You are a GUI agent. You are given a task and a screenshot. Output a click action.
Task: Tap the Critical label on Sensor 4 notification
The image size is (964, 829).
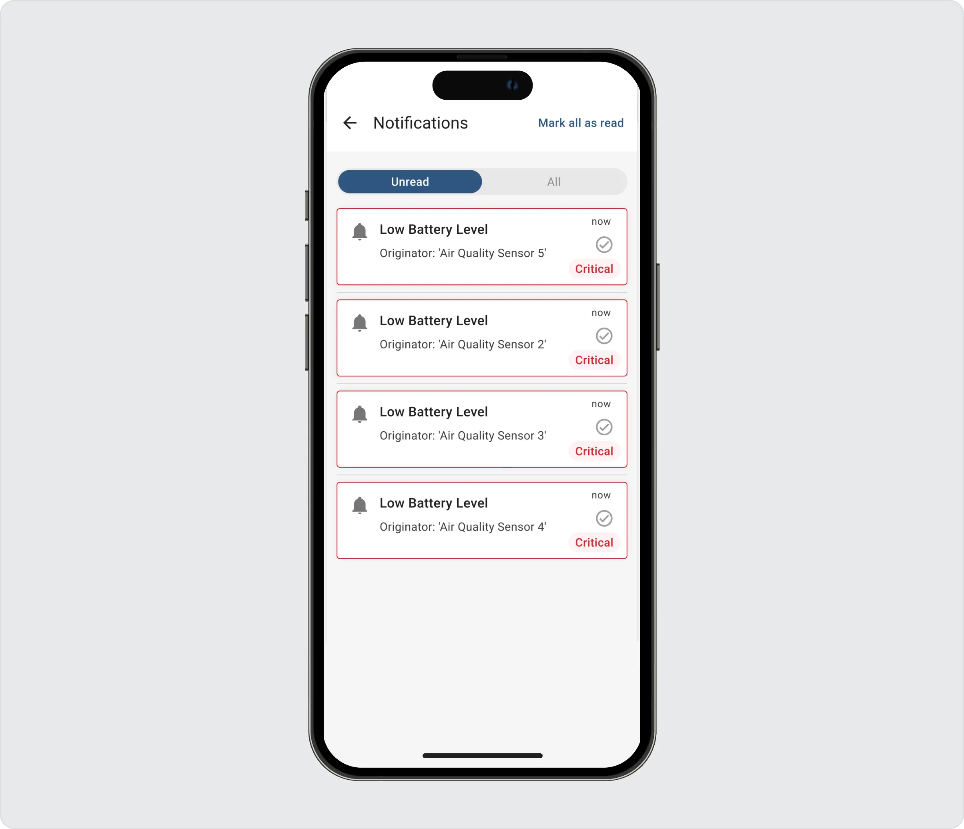(593, 542)
